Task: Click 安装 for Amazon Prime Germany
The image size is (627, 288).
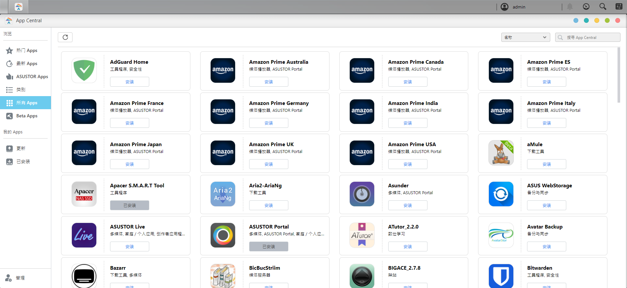Action: point(269,123)
